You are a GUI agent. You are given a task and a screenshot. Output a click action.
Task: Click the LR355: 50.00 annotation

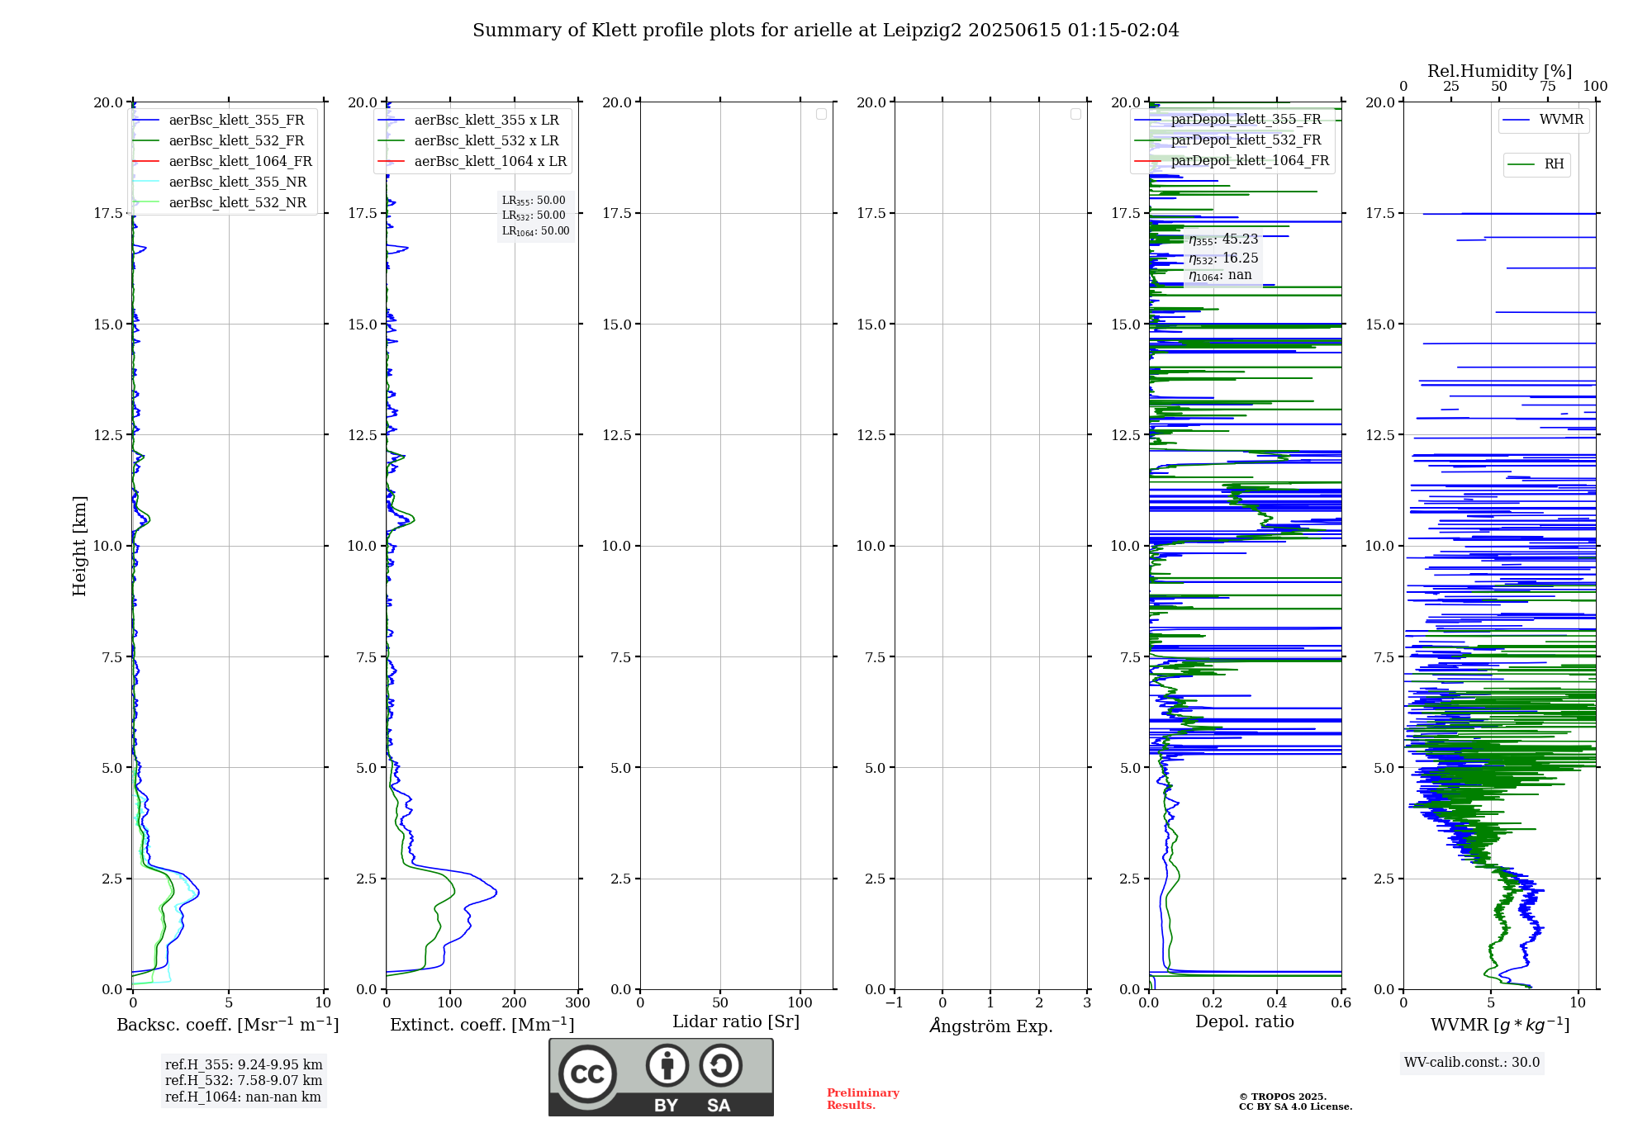(534, 201)
